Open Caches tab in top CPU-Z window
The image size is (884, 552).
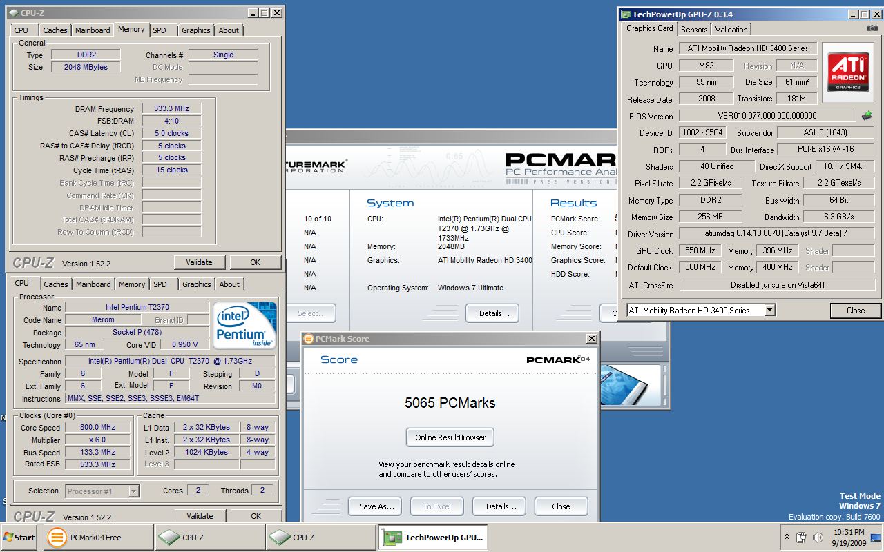coord(55,30)
